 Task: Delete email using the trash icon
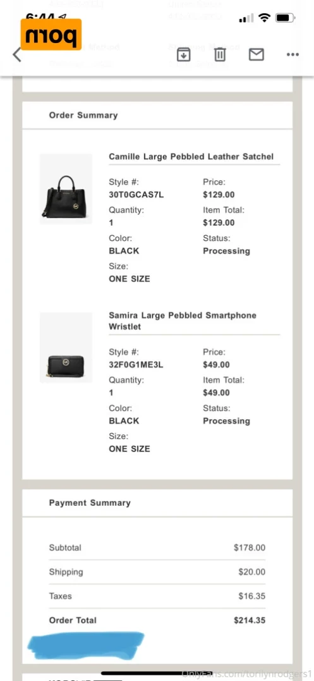(x=220, y=54)
